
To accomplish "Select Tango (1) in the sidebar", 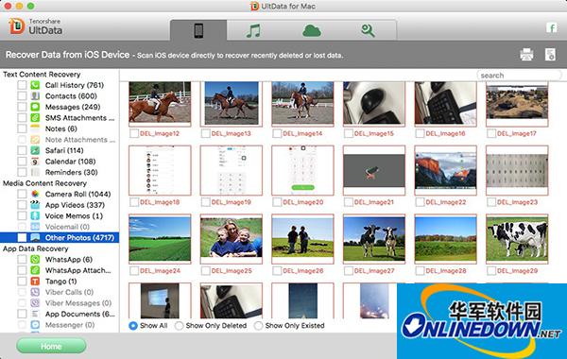I will 60,281.
